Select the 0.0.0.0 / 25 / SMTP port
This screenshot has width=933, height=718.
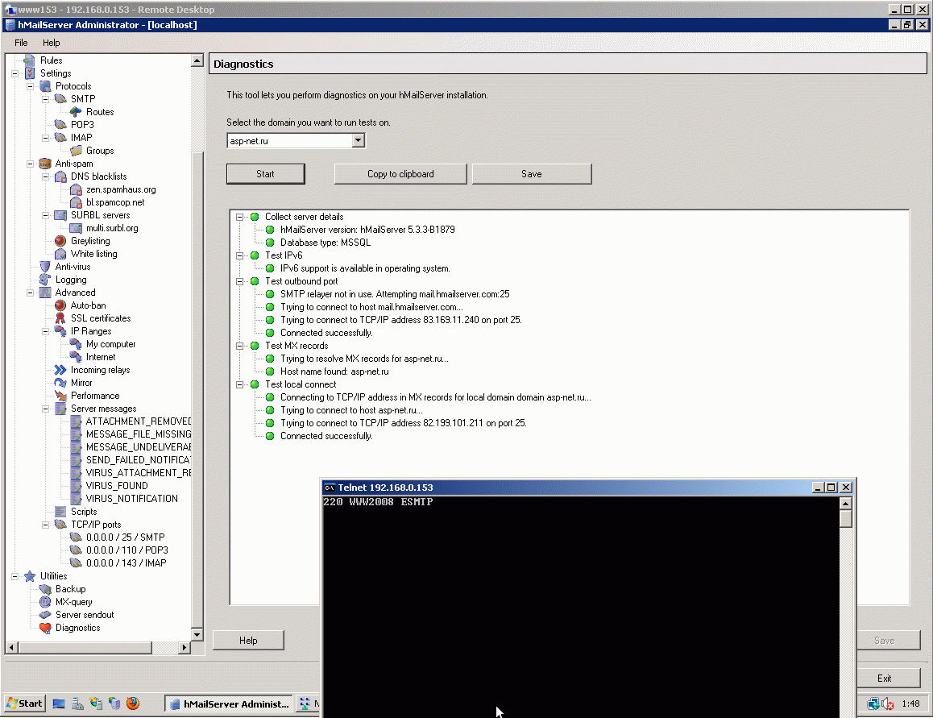126,537
